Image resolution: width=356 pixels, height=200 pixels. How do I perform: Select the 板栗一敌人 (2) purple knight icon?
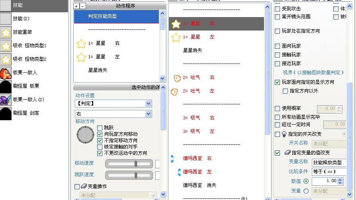point(6,100)
